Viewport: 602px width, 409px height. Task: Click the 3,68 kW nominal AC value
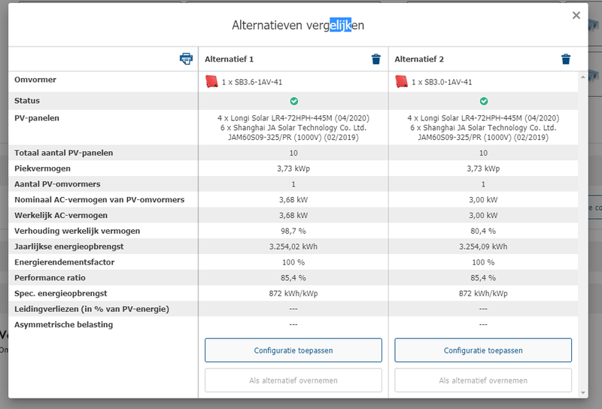[293, 200]
